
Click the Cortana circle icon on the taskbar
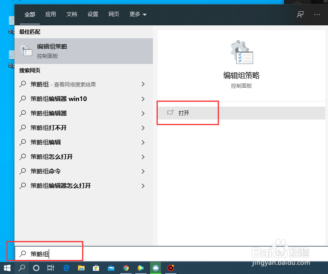pyautogui.click(x=36, y=268)
